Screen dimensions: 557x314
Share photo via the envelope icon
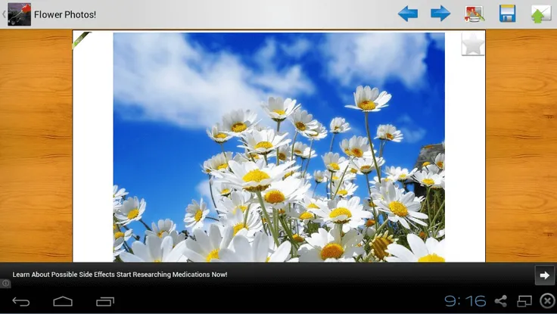point(540,14)
